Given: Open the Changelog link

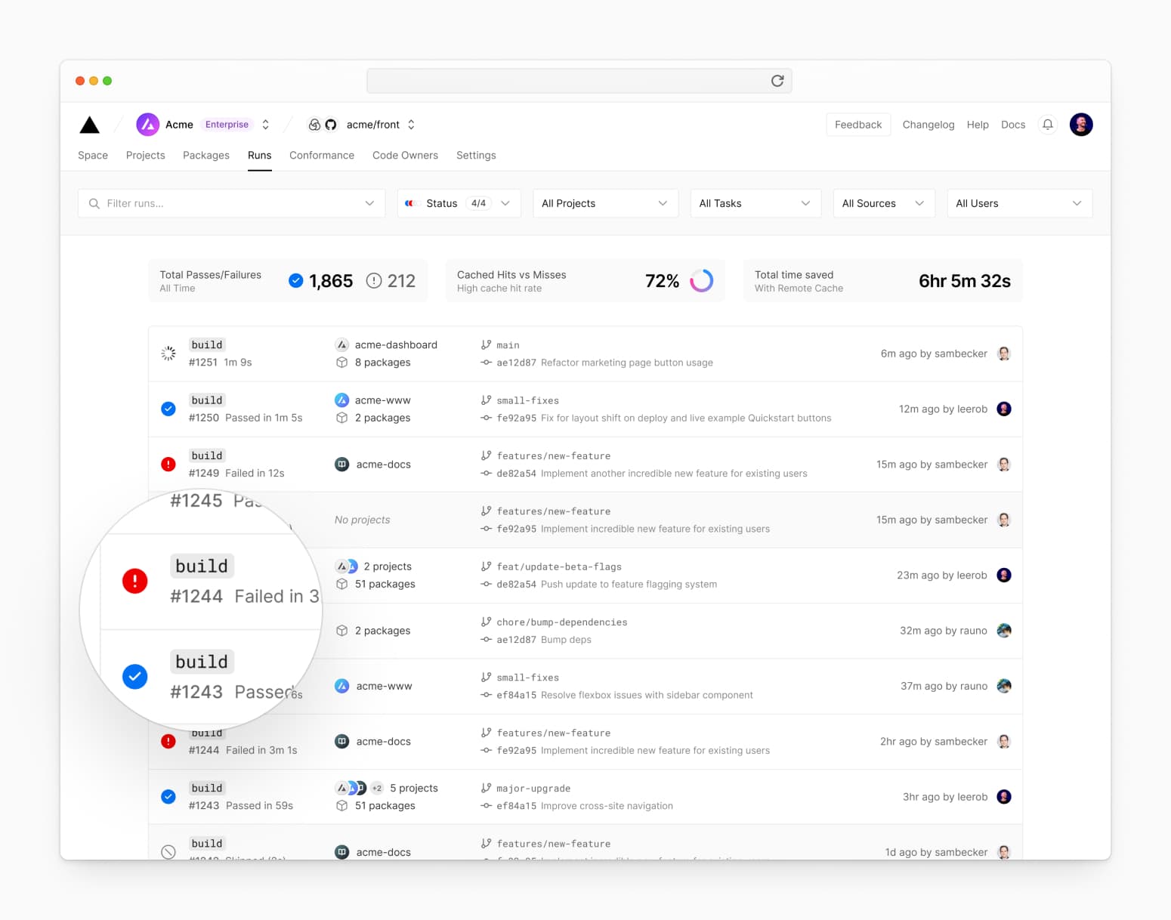Looking at the screenshot, I should [x=928, y=125].
